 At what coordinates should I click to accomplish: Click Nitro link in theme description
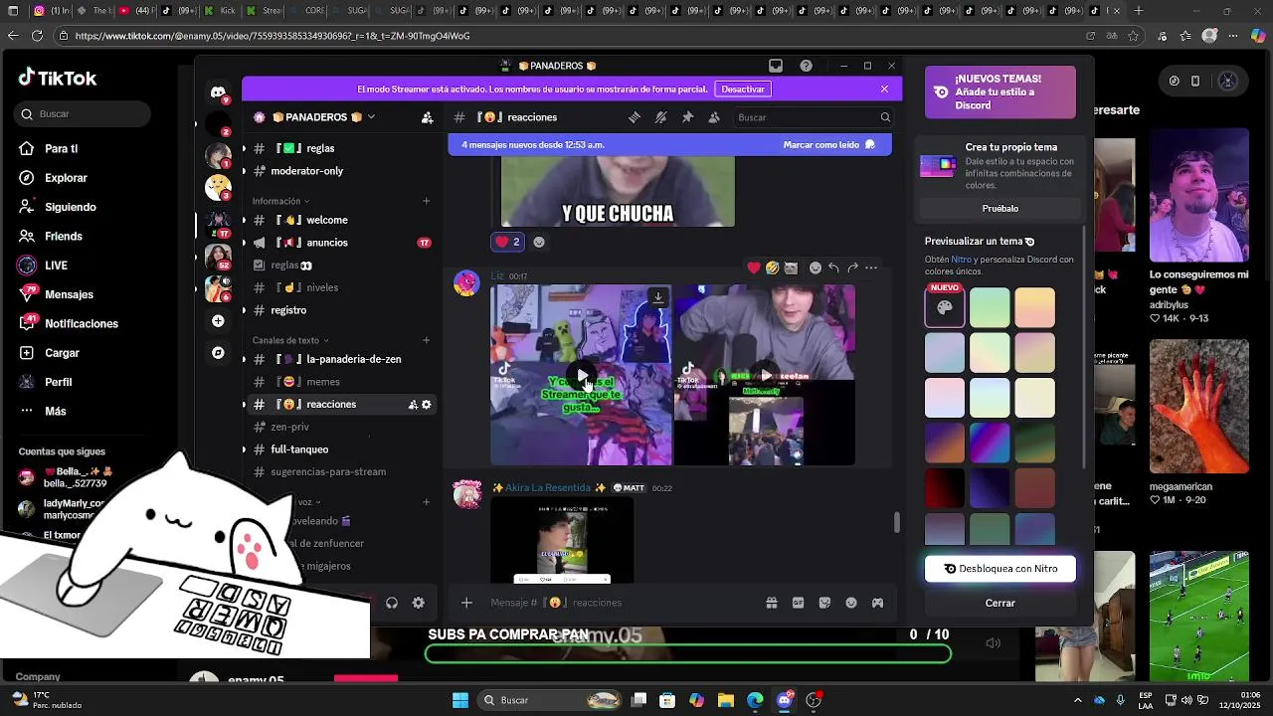tap(961, 260)
